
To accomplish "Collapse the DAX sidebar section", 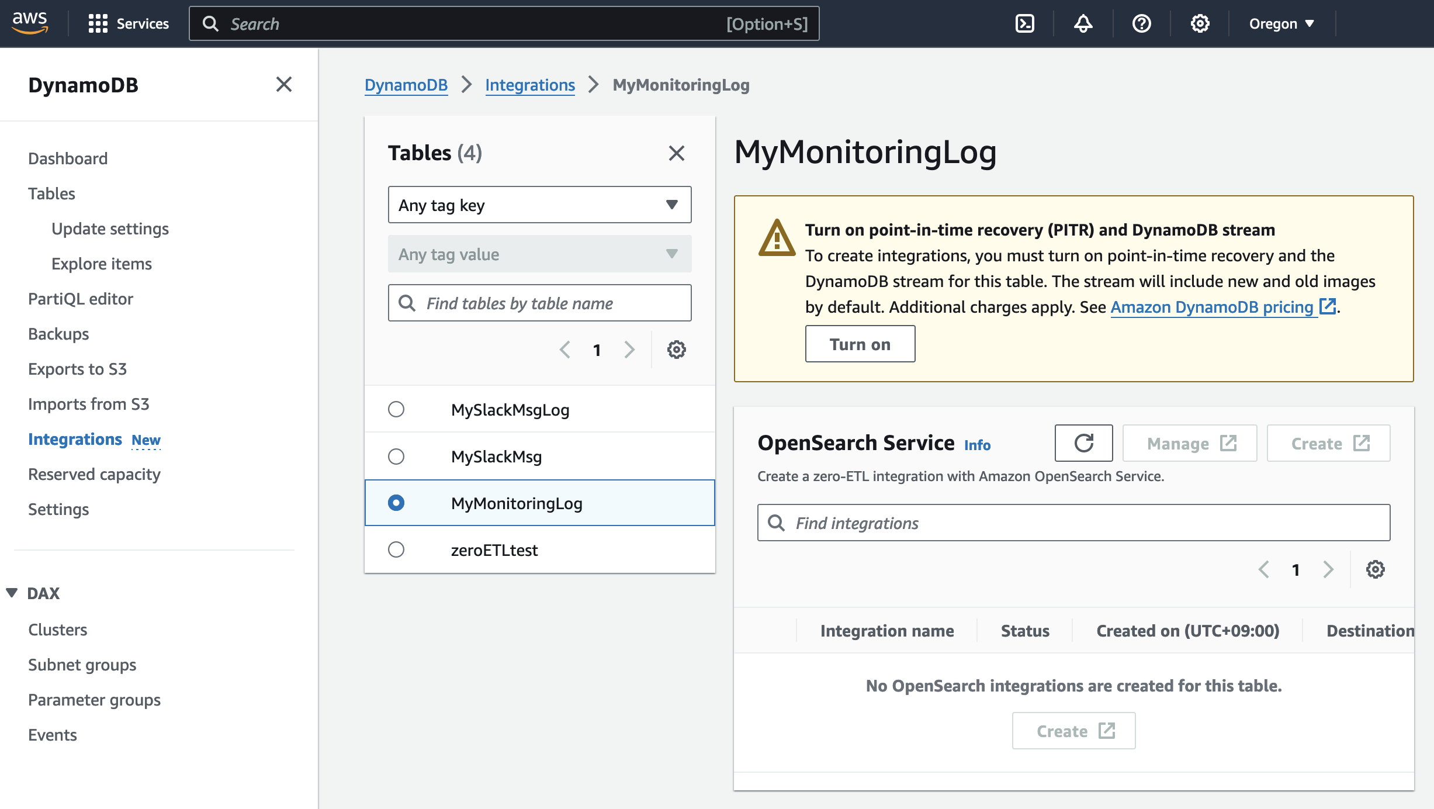I will pos(12,593).
